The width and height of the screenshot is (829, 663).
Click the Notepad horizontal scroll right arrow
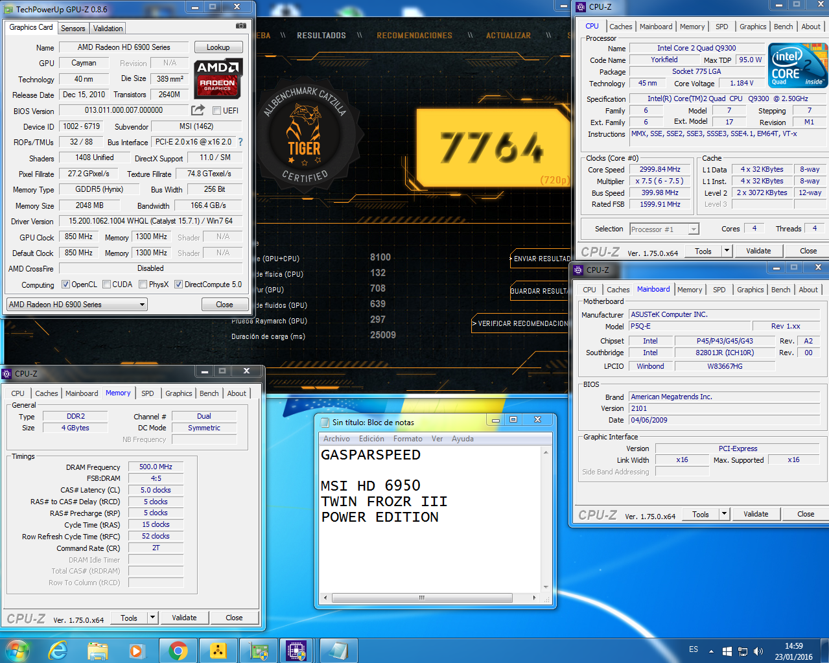[x=534, y=598]
